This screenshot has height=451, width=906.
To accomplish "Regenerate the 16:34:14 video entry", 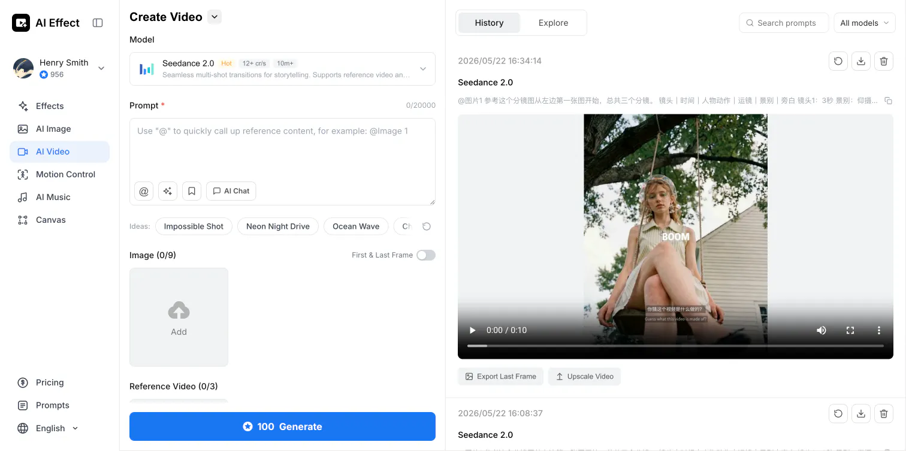I will click(838, 61).
